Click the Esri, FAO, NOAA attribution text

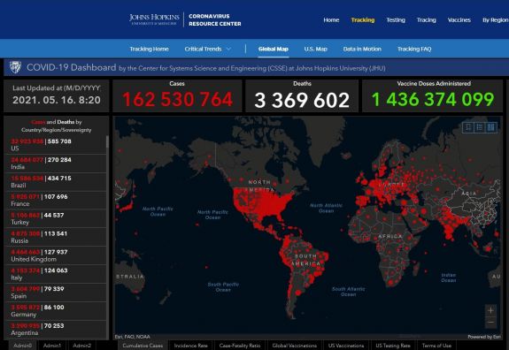tap(132, 337)
